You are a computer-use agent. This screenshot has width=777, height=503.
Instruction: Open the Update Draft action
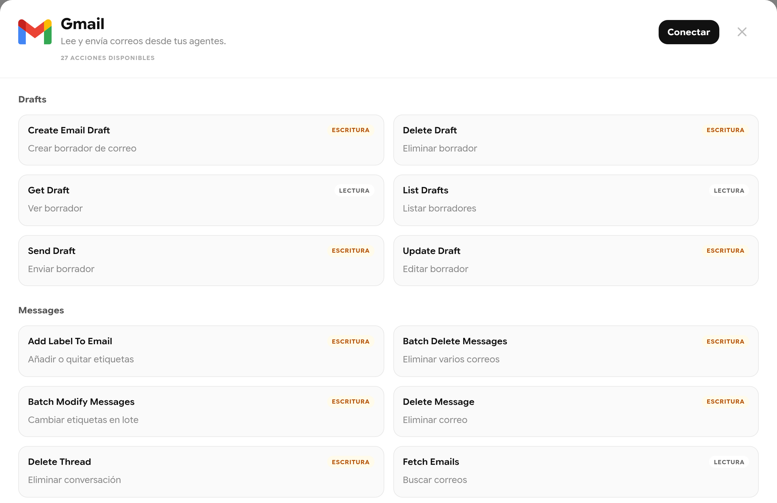576,261
